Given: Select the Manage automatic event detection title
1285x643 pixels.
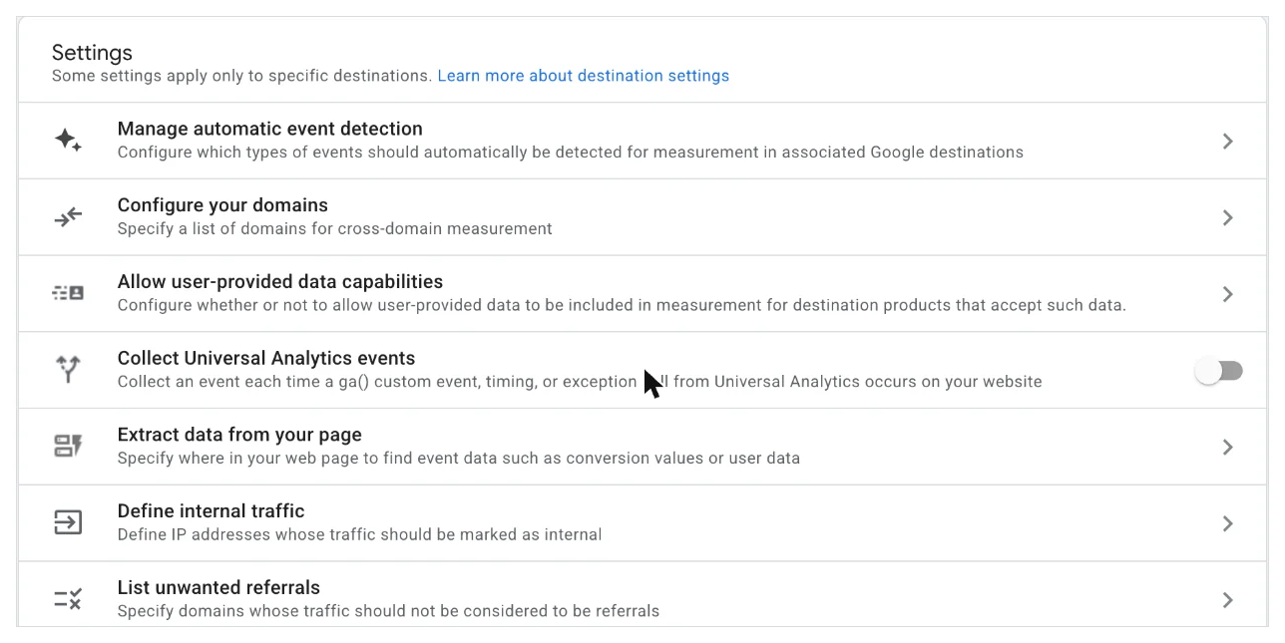Looking at the screenshot, I should coord(270,129).
